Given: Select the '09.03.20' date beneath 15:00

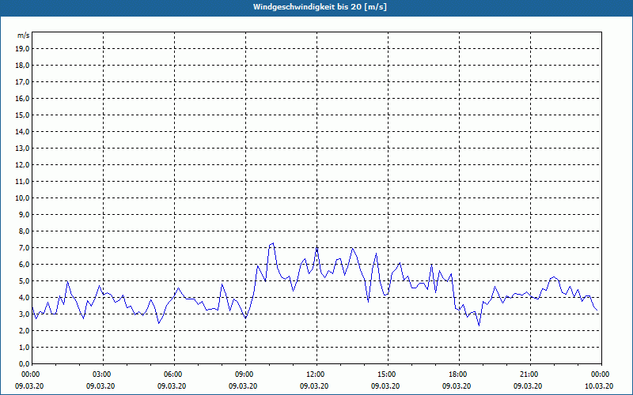Looking at the screenshot, I should pos(385,386).
